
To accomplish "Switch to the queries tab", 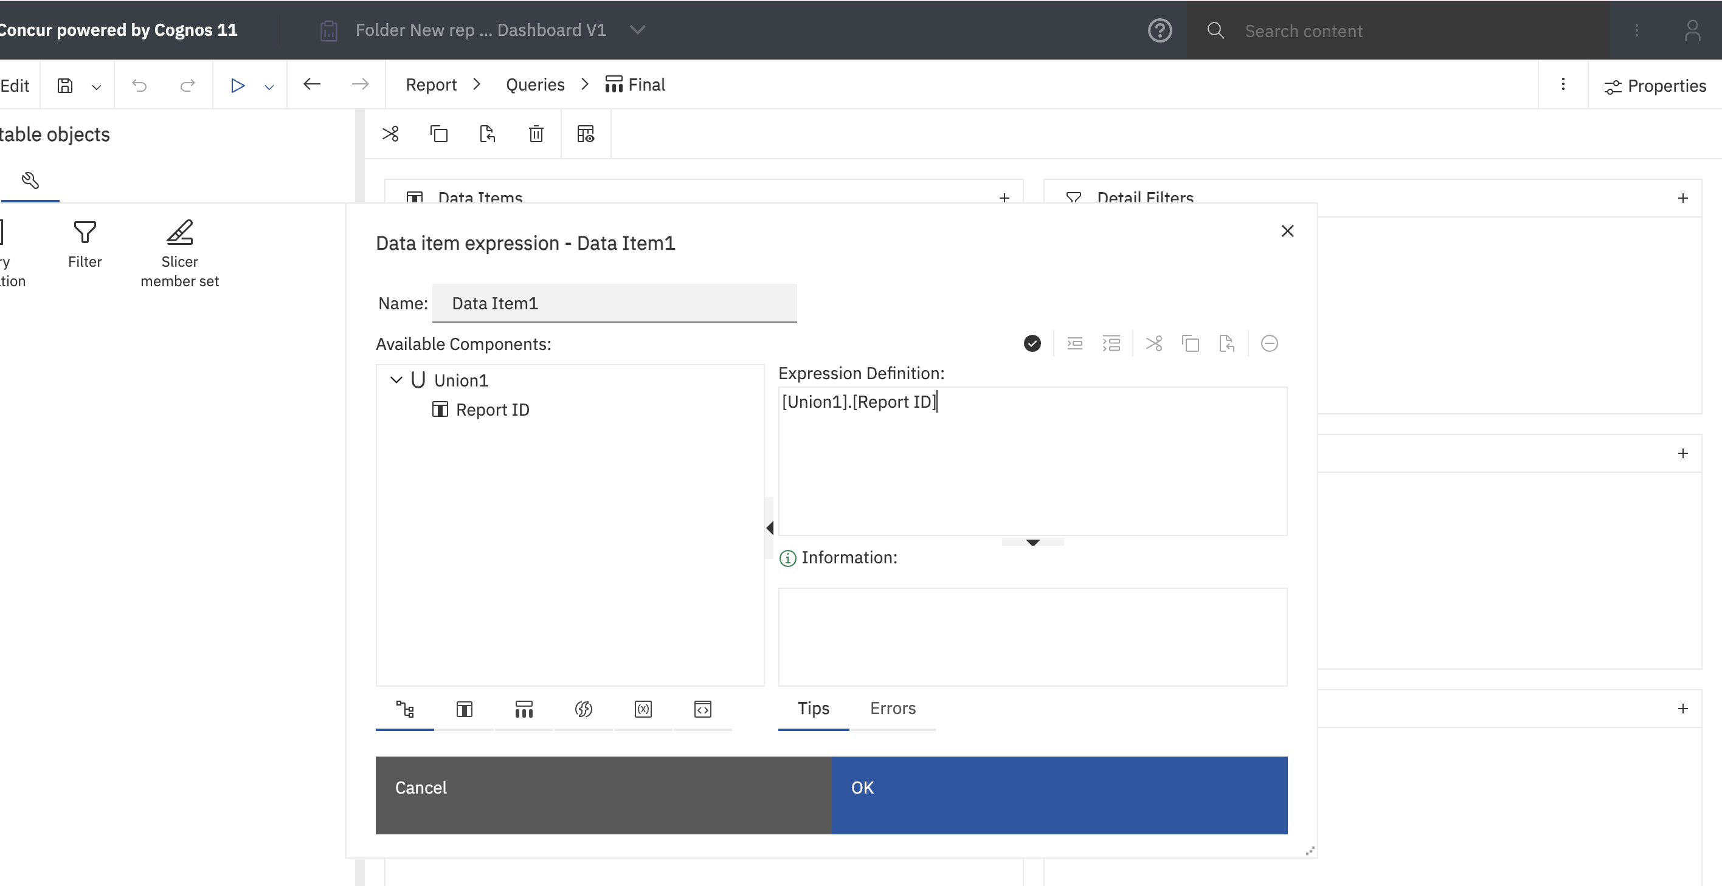I will pos(524,709).
